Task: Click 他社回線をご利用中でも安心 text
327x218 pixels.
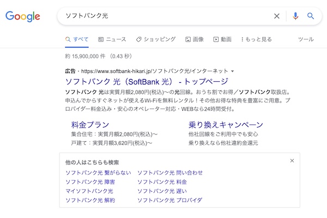Action: tap(223, 134)
